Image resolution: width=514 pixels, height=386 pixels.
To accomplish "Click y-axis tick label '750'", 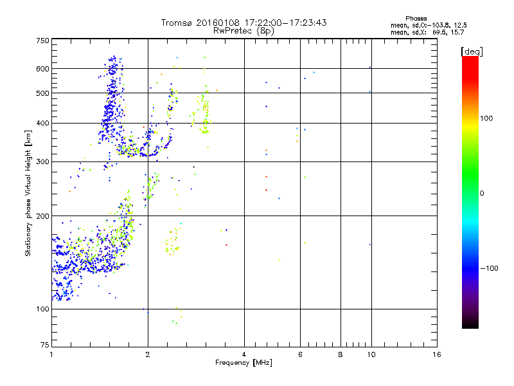I will point(42,41).
